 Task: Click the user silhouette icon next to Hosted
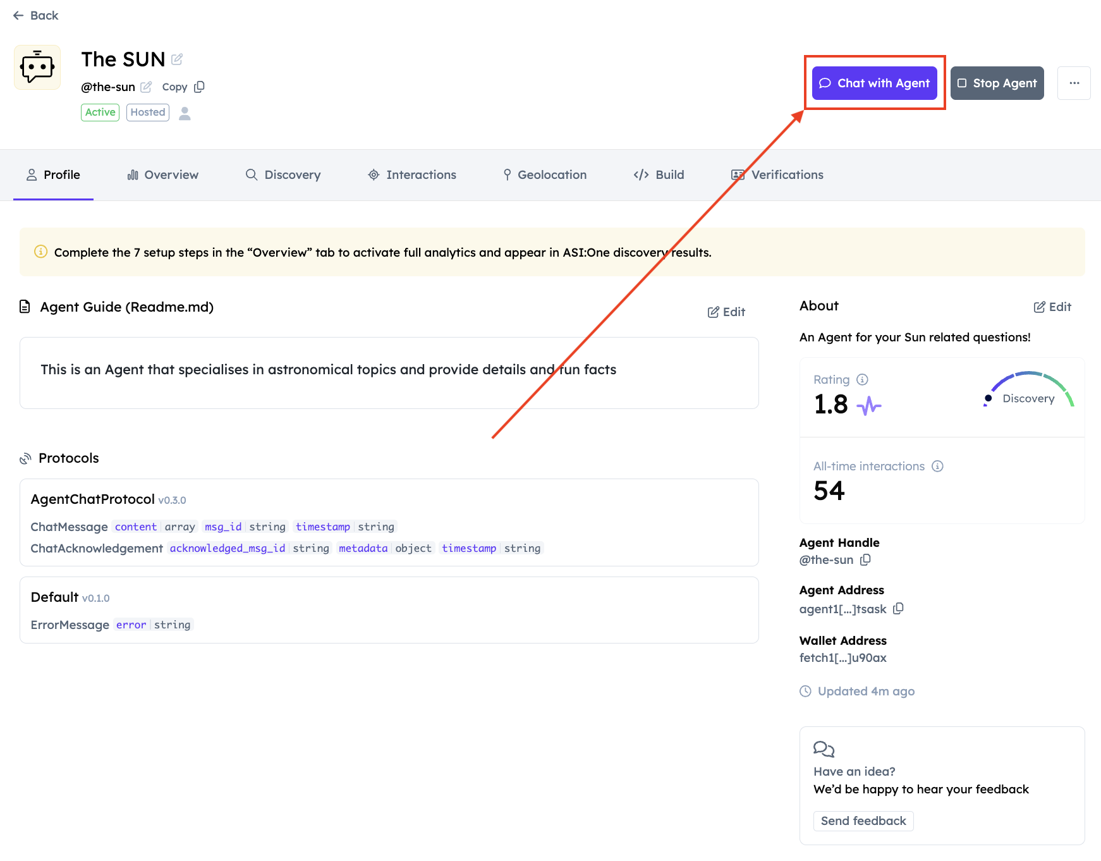pos(185,113)
